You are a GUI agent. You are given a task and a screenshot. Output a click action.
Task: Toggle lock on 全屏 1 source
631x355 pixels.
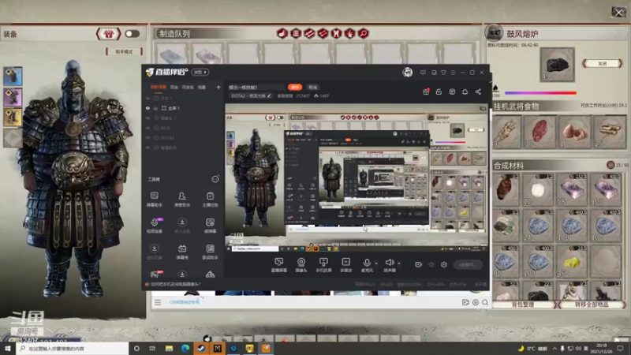point(155,108)
